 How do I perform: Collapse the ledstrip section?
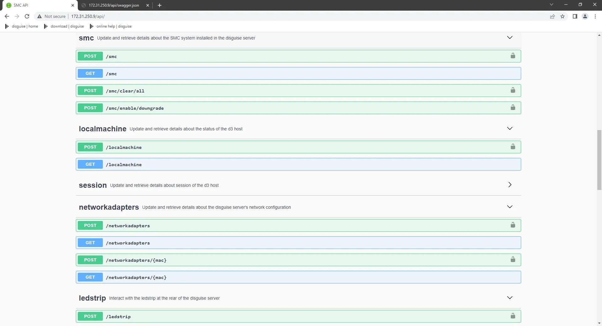(x=510, y=298)
